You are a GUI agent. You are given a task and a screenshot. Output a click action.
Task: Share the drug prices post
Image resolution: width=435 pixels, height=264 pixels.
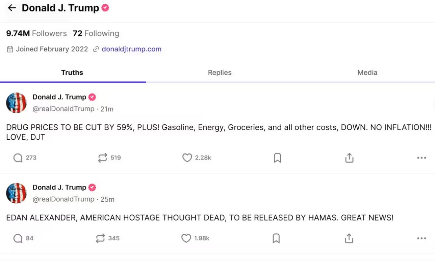(x=349, y=158)
